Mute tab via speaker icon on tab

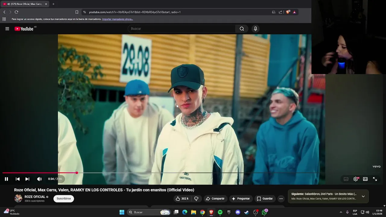(x=8, y=4)
